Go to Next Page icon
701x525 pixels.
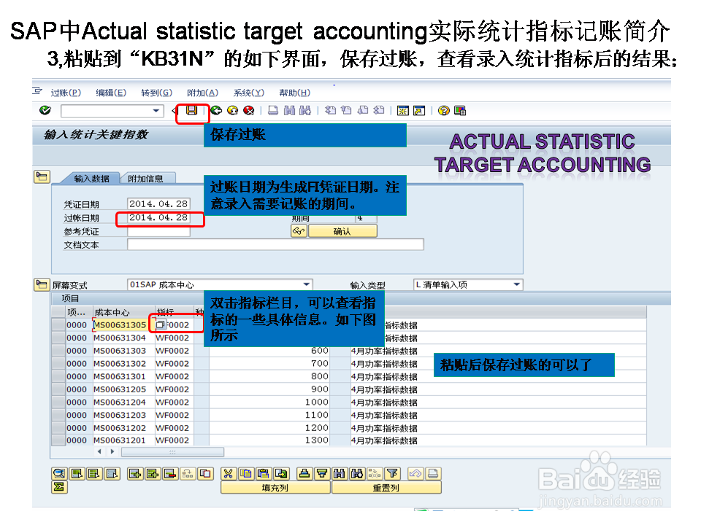coord(363,110)
